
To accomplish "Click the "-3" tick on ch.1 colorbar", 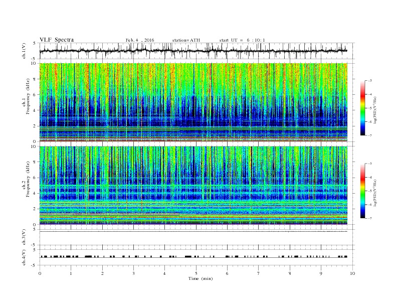I will click(370, 81).
